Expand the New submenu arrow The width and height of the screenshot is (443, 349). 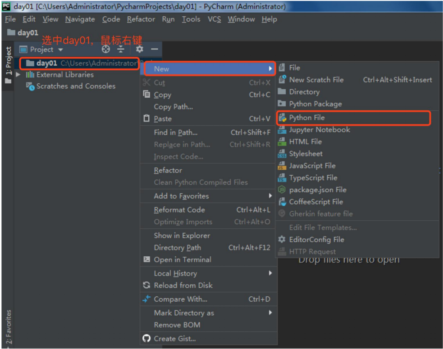[x=270, y=68]
